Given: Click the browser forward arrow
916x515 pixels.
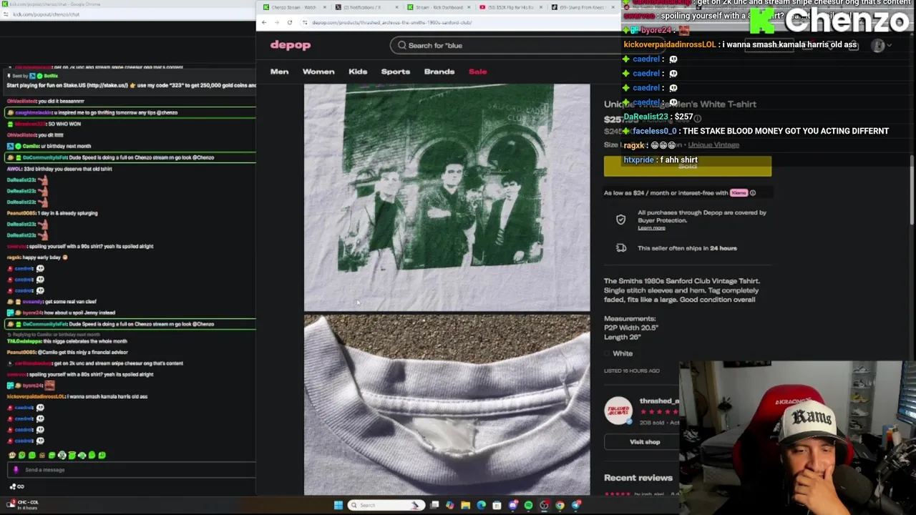Looking at the screenshot, I should pyautogui.click(x=276, y=22).
